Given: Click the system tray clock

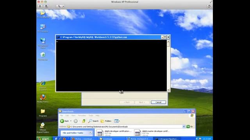Looking at the screenshot, I should coord(207,139).
